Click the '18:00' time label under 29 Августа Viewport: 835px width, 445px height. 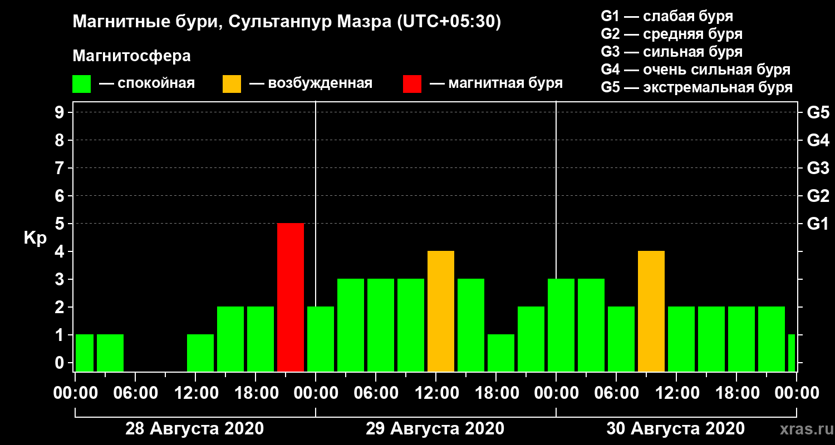tap(496, 393)
